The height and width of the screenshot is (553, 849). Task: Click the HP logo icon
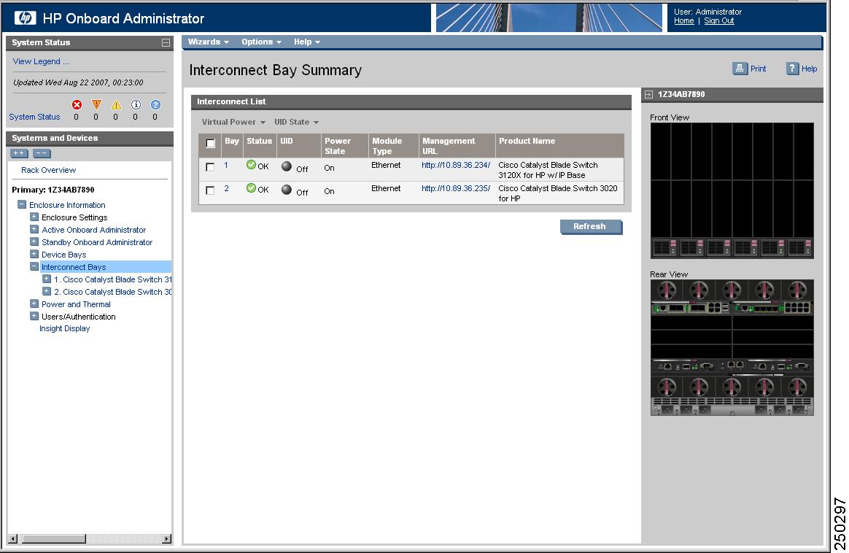(25, 18)
